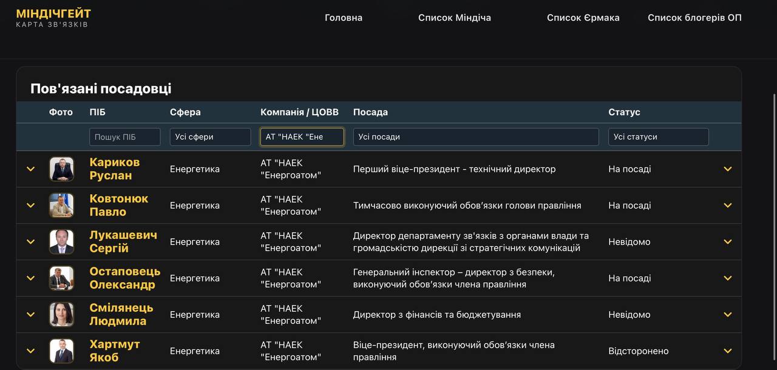Click Тимчасово виконуючий обов'язки голови правління cell
This screenshot has height=370, width=777.
[467, 206]
